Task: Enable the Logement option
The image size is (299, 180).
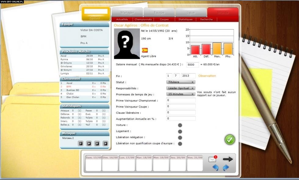Action: tap(180, 131)
